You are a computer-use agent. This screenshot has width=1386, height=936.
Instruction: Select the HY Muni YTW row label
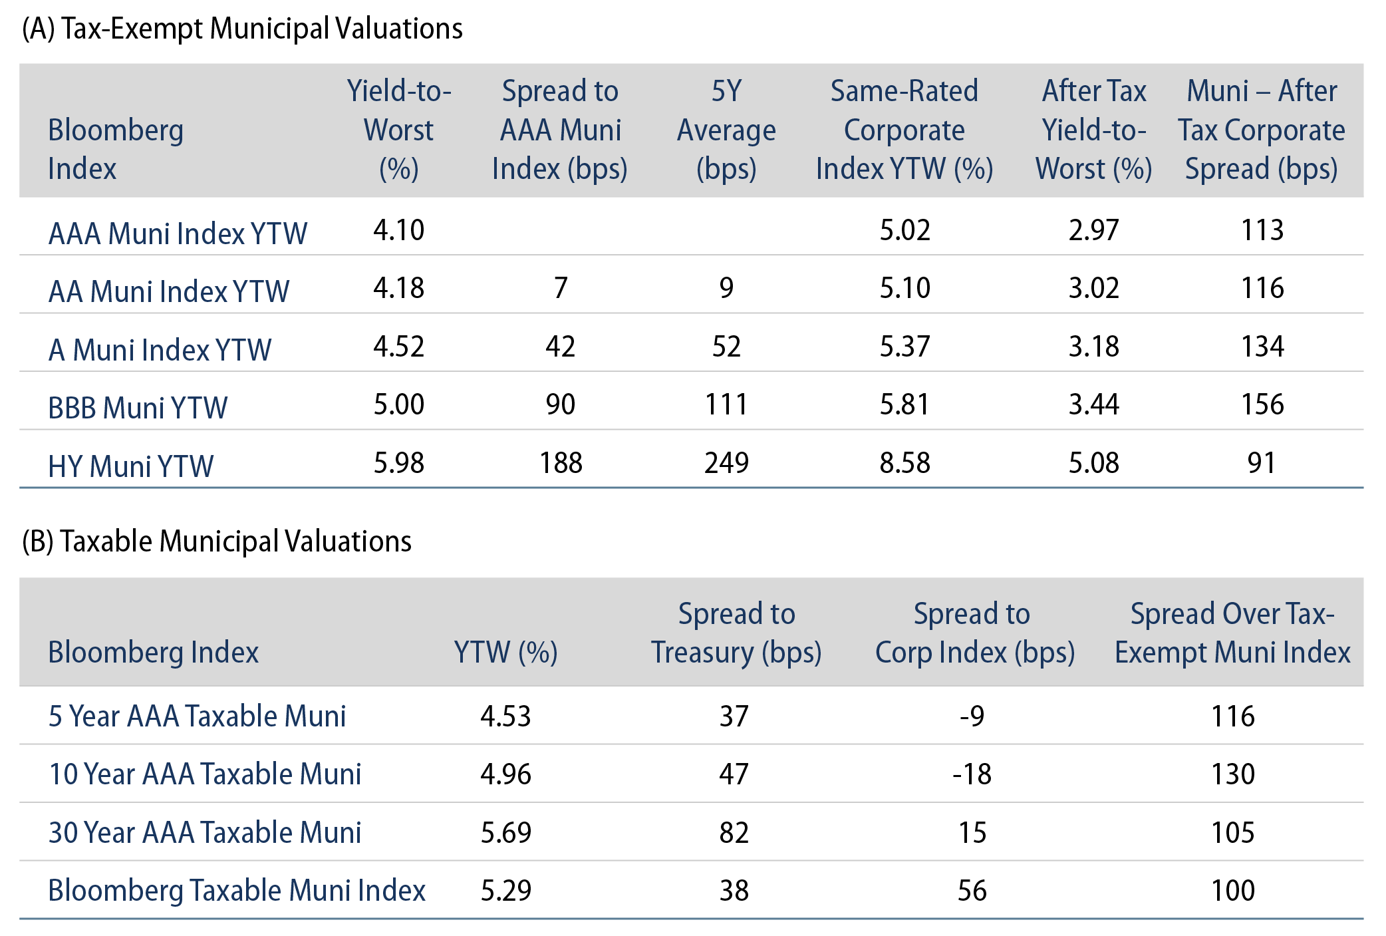point(131,466)
